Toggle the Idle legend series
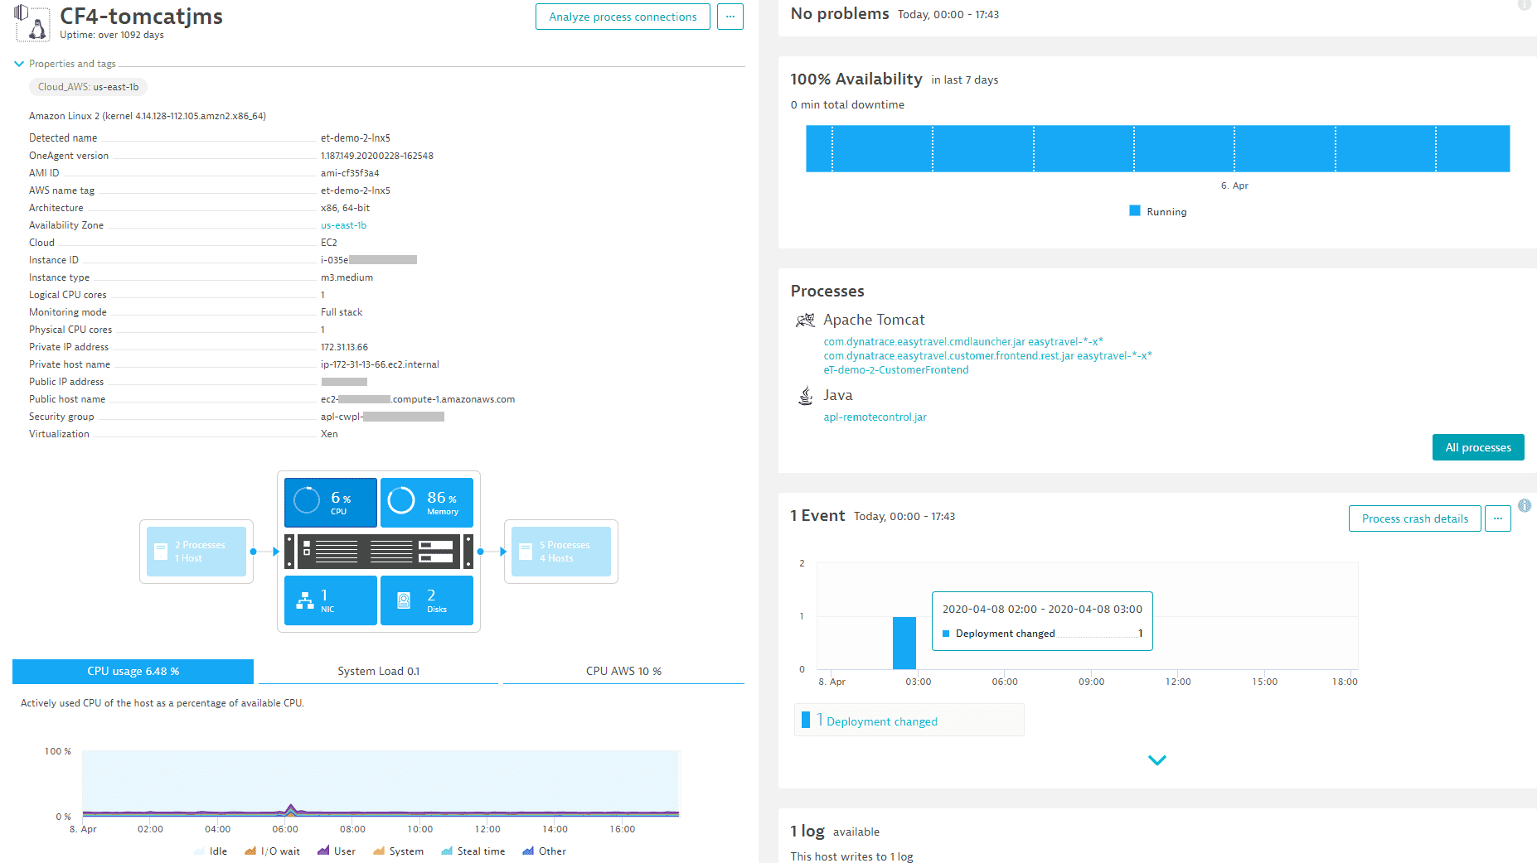 click(x=211, y=851)
